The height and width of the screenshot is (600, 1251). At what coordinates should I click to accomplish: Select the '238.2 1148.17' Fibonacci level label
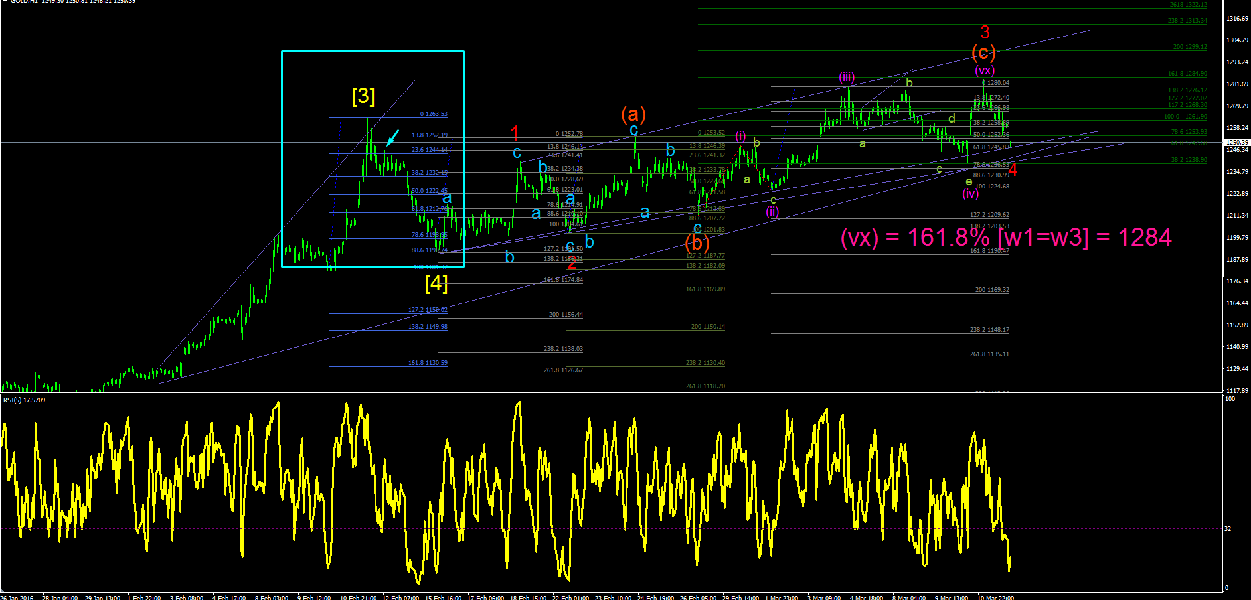pyautogui.click(x=990, y=330)
